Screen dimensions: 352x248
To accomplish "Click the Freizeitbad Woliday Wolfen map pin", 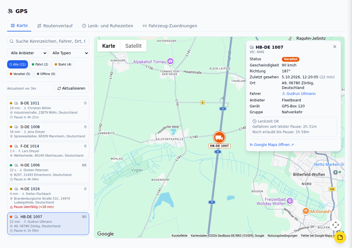I will (x=290, y=201).
